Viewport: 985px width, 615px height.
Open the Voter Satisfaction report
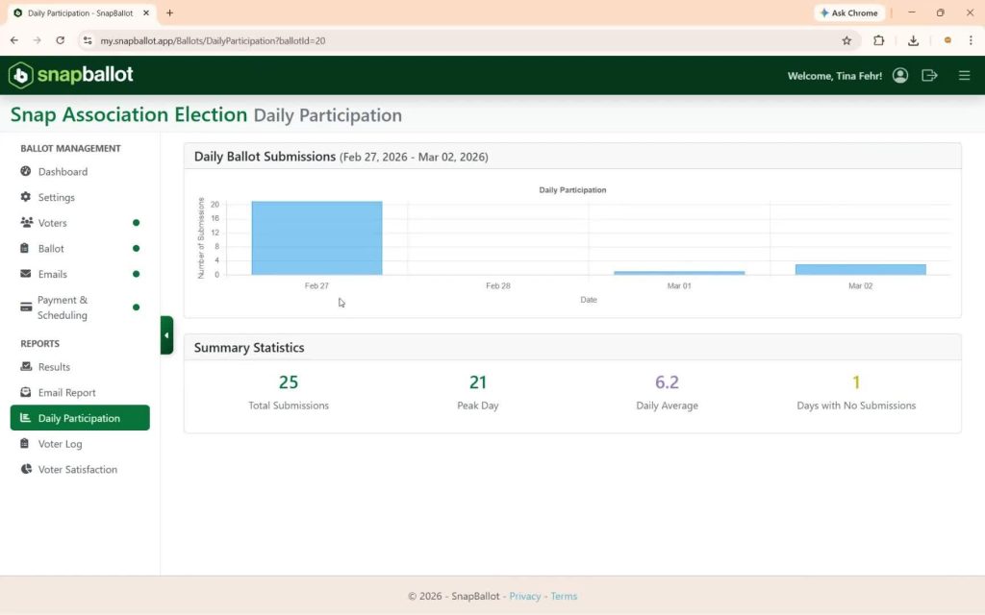[80, 469]
